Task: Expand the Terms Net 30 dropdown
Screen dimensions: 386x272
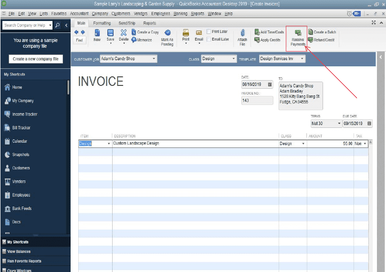Action: [x=339, y=123]
